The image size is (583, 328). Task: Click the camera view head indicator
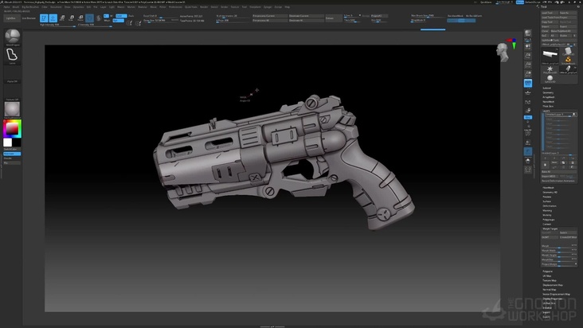(503, 52)
